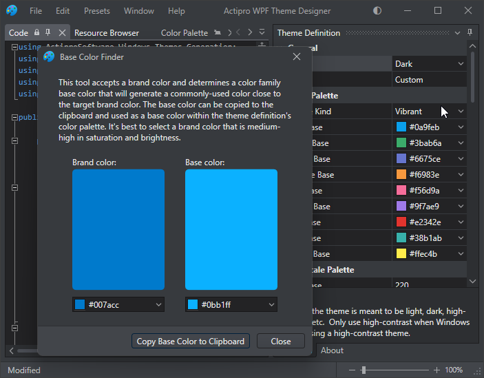Open the active documents dropdown arrow in tab strip

point(262,32)
